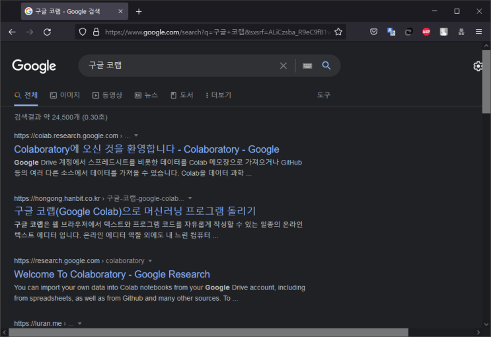Click the scroll right arrow

pos(478,332)
